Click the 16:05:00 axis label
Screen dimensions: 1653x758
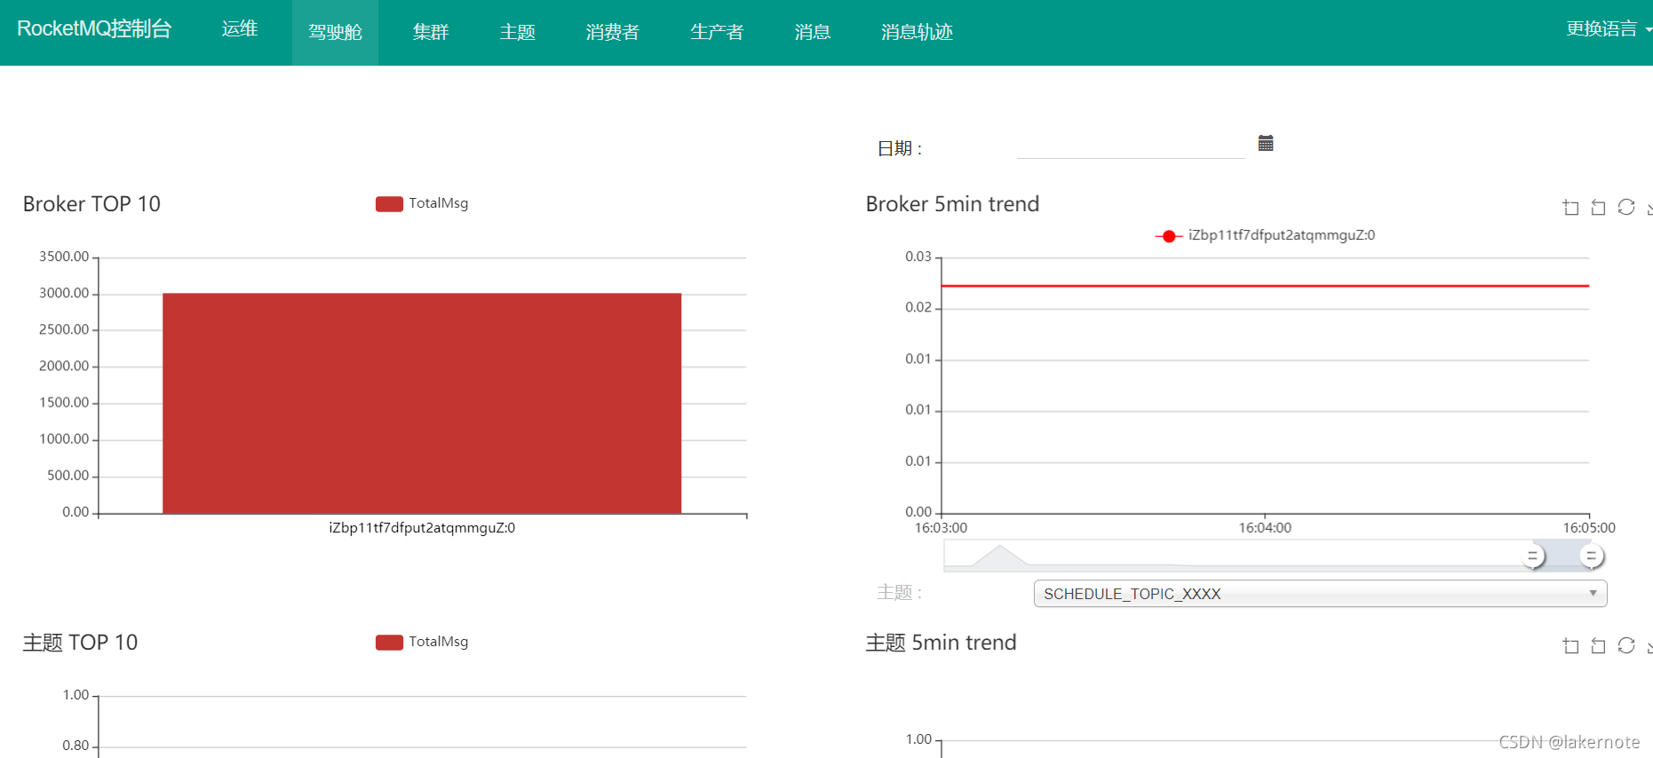point(1589,527)
